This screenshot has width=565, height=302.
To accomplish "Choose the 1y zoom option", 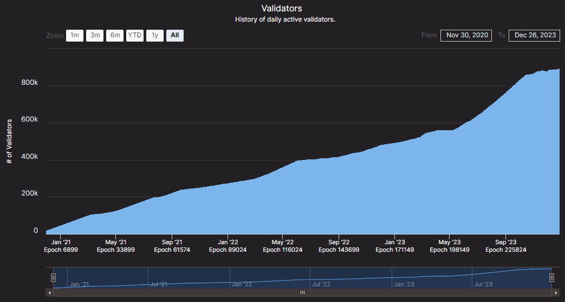I will 154,36.
